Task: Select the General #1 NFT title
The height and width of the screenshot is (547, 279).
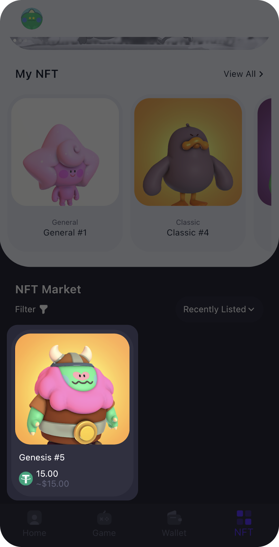Action: (65, 233)
